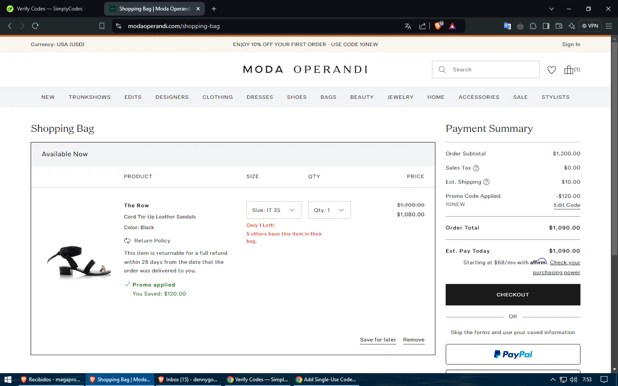This screenshot has height=386, width=618.
Task: Open the tab search dropdown arrow
Action: click(x=551, y=9)
